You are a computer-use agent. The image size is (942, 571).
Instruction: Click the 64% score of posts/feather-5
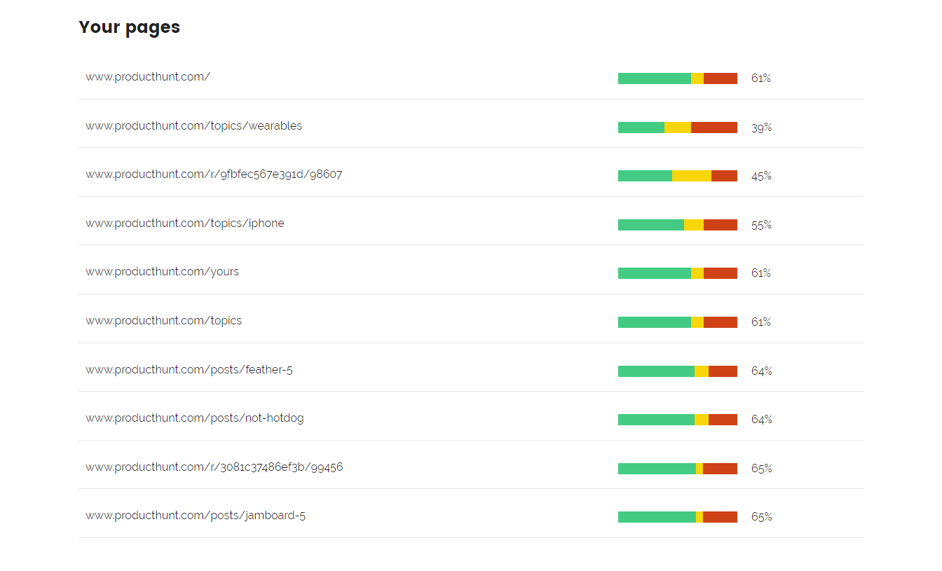(762, 371)
